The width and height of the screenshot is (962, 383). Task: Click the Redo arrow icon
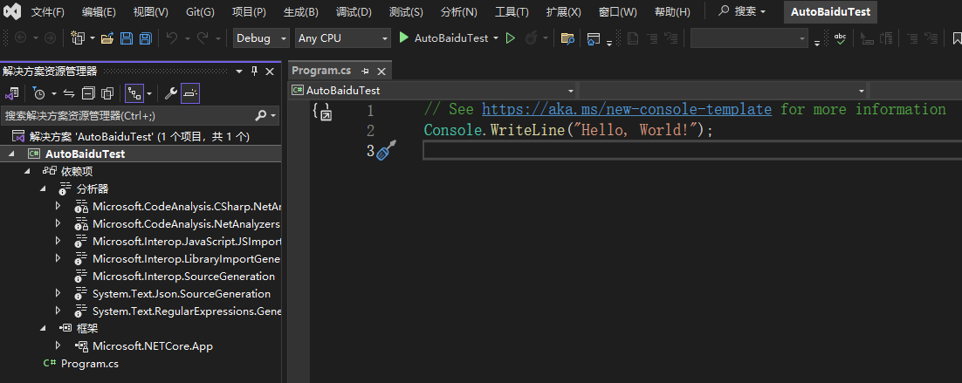tap(203, 38)
